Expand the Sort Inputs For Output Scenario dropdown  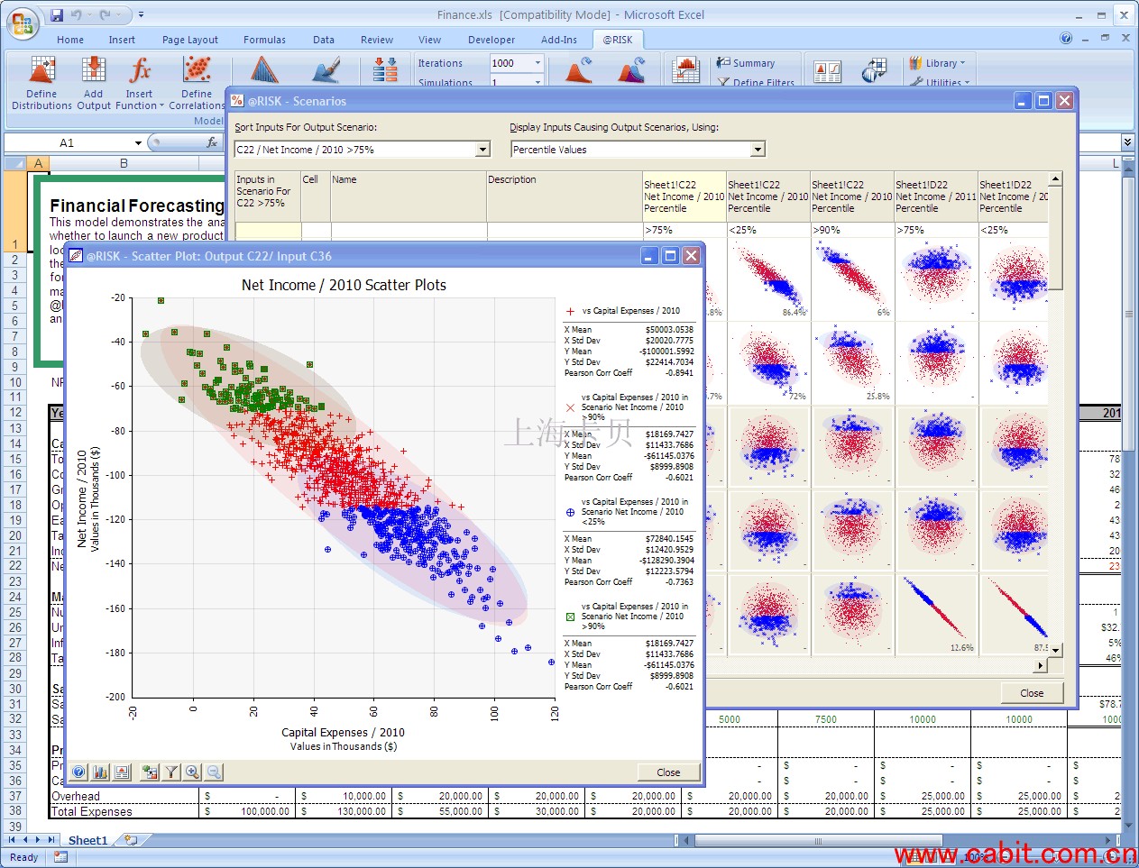click(483, 150)
